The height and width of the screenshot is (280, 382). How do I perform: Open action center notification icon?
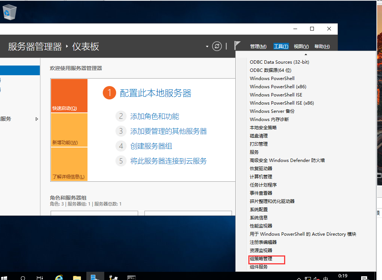tap(364, 278)
